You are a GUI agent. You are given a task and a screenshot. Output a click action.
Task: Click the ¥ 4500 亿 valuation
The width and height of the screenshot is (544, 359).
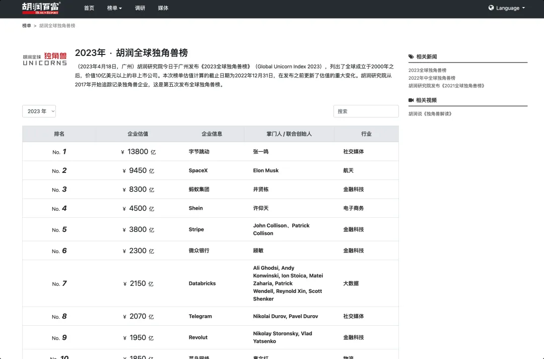(x=139, y=208)
